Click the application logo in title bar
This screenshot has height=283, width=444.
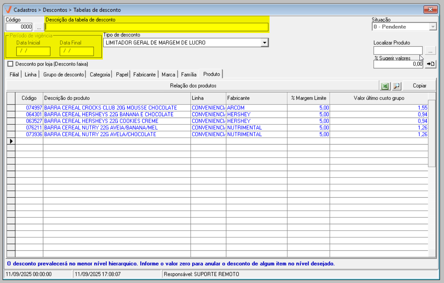click(x=8, y=10)
